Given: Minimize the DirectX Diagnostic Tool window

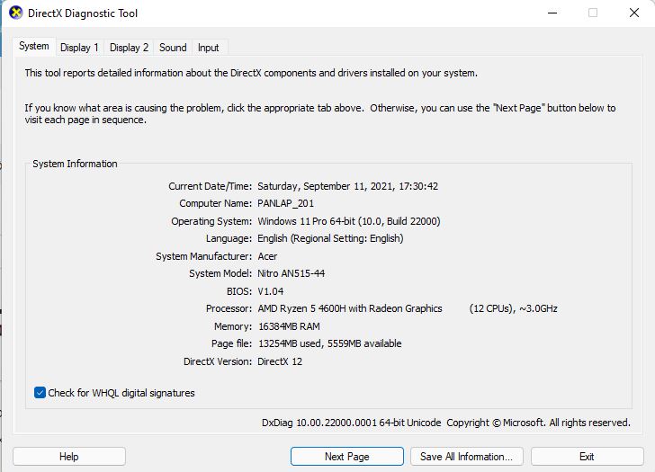Looking at the screenshot, I should tap(549, 13).
